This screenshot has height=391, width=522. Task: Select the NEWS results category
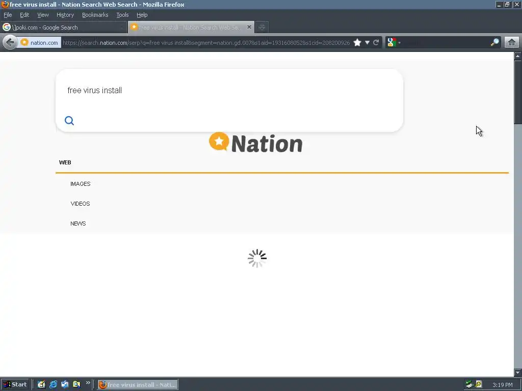point(78,224)
